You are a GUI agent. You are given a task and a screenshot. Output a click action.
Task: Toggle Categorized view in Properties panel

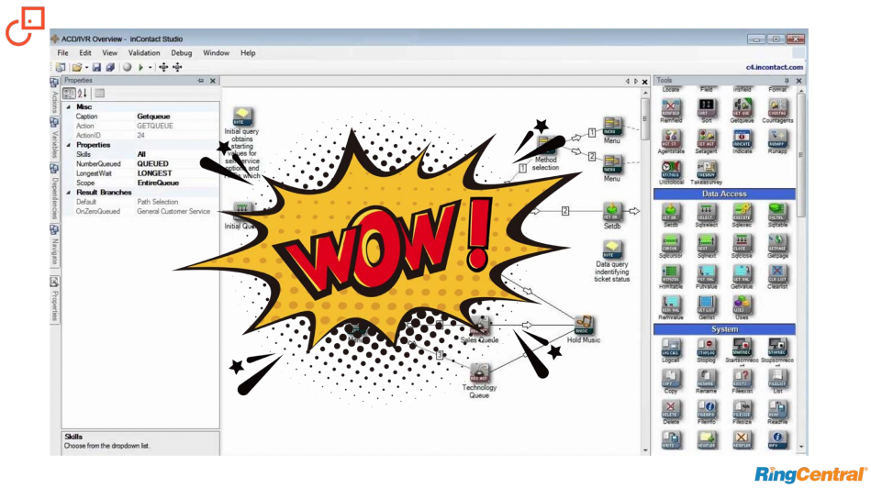tap(69, 94)
